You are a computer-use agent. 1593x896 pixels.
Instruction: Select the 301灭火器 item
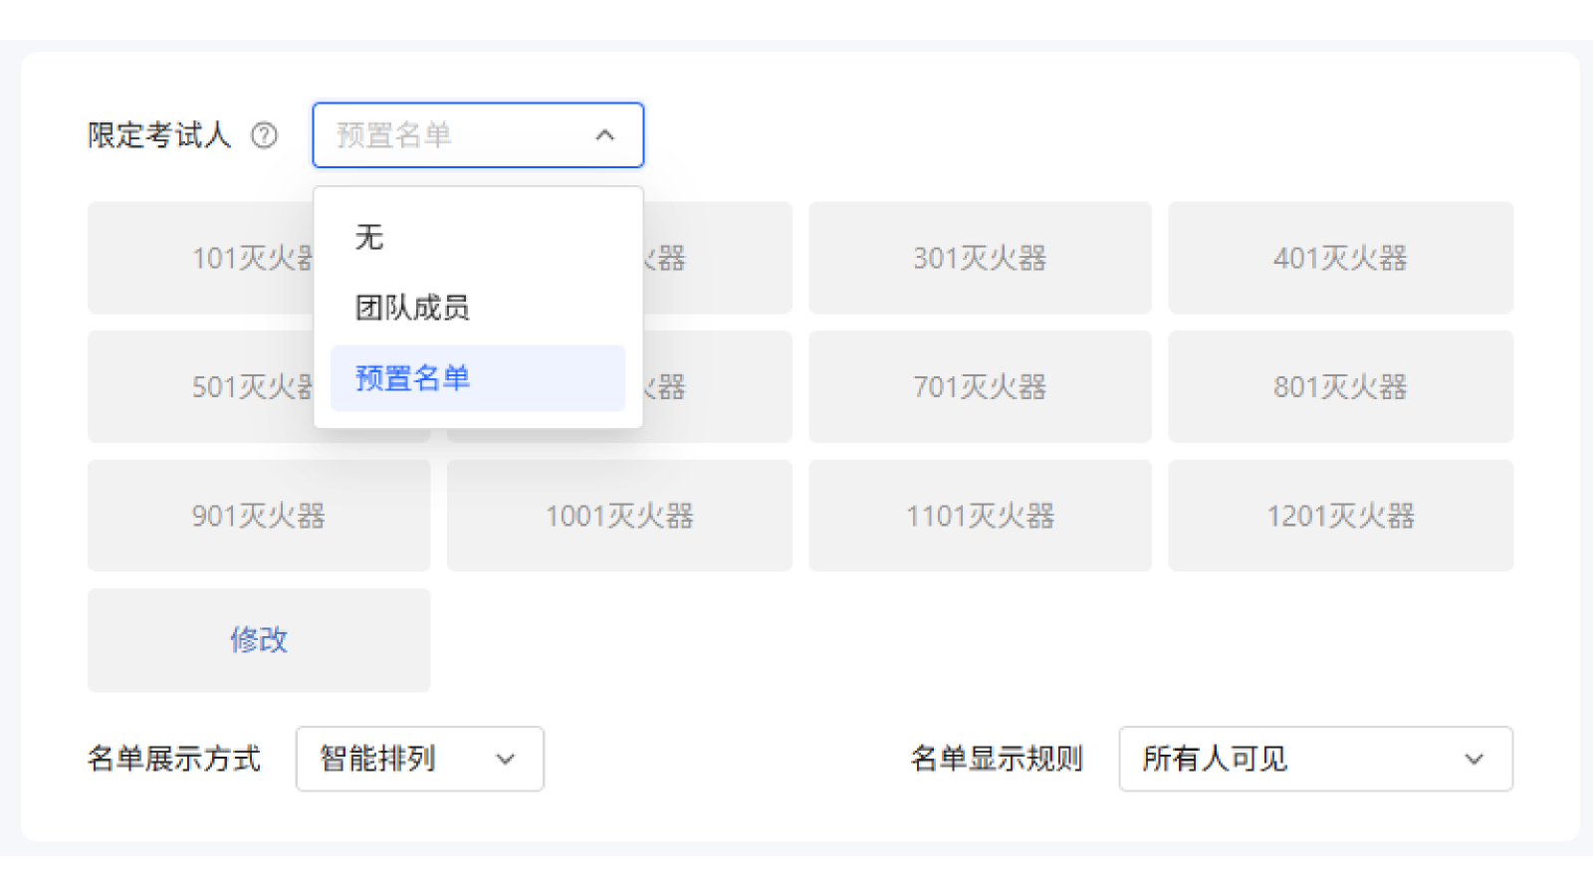pos(980,258)
